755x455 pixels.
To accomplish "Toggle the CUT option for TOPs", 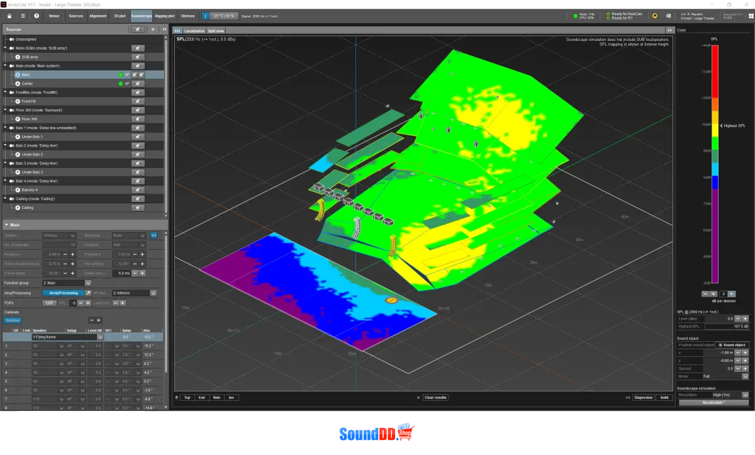I will [49, 303].
